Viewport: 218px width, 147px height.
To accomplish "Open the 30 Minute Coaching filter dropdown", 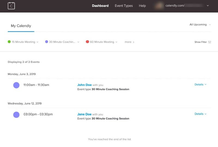I will point(78,42).
